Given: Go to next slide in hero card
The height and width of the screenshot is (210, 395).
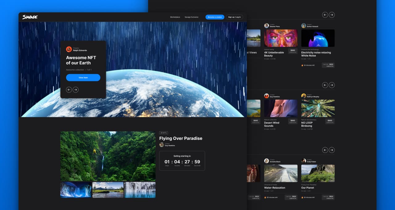Looking at the screenshot, I should click(x=76, y=90).
